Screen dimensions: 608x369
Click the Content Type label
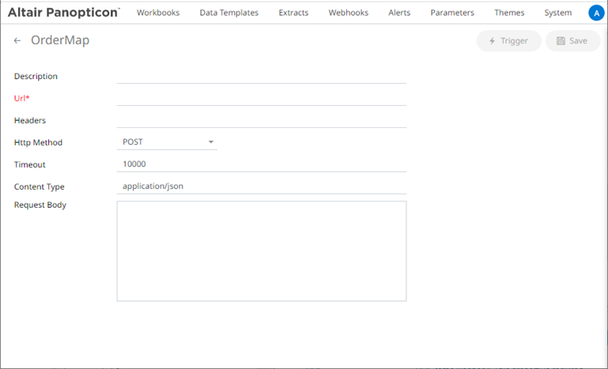point(40,186)
